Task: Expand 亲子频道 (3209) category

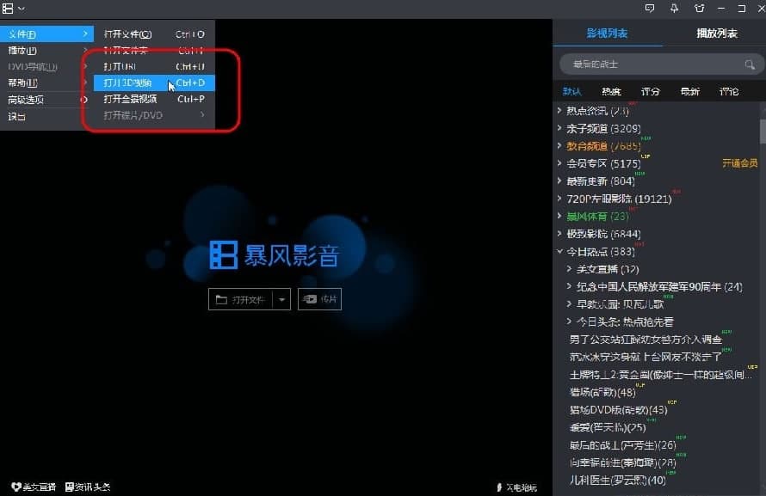Action: point(559,128)
